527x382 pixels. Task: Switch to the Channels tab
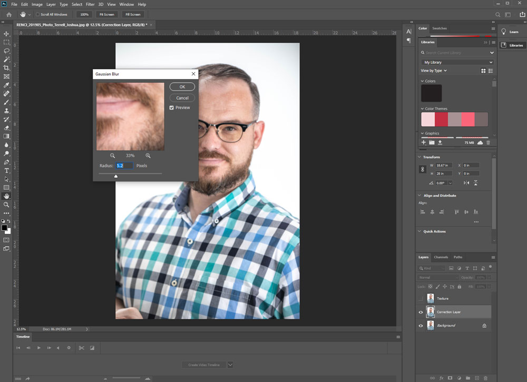click(x=441, y=257)
